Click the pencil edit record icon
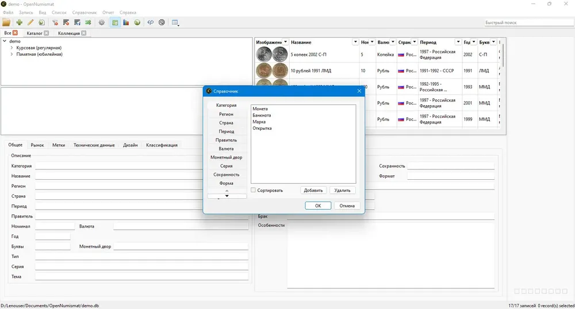The image size is (575, 309). [30, 22]
